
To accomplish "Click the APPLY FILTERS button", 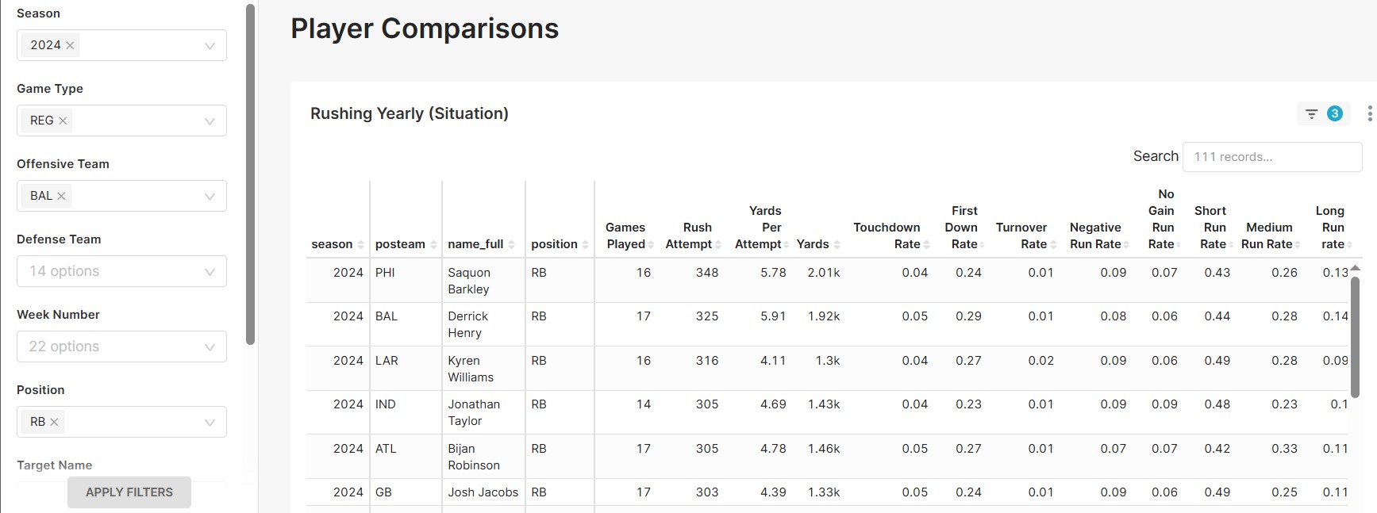I will (129, 492).
